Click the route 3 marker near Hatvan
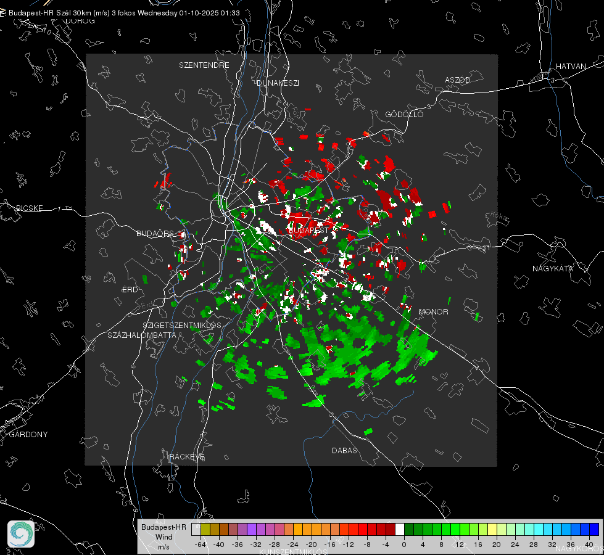 coord(553,80)
